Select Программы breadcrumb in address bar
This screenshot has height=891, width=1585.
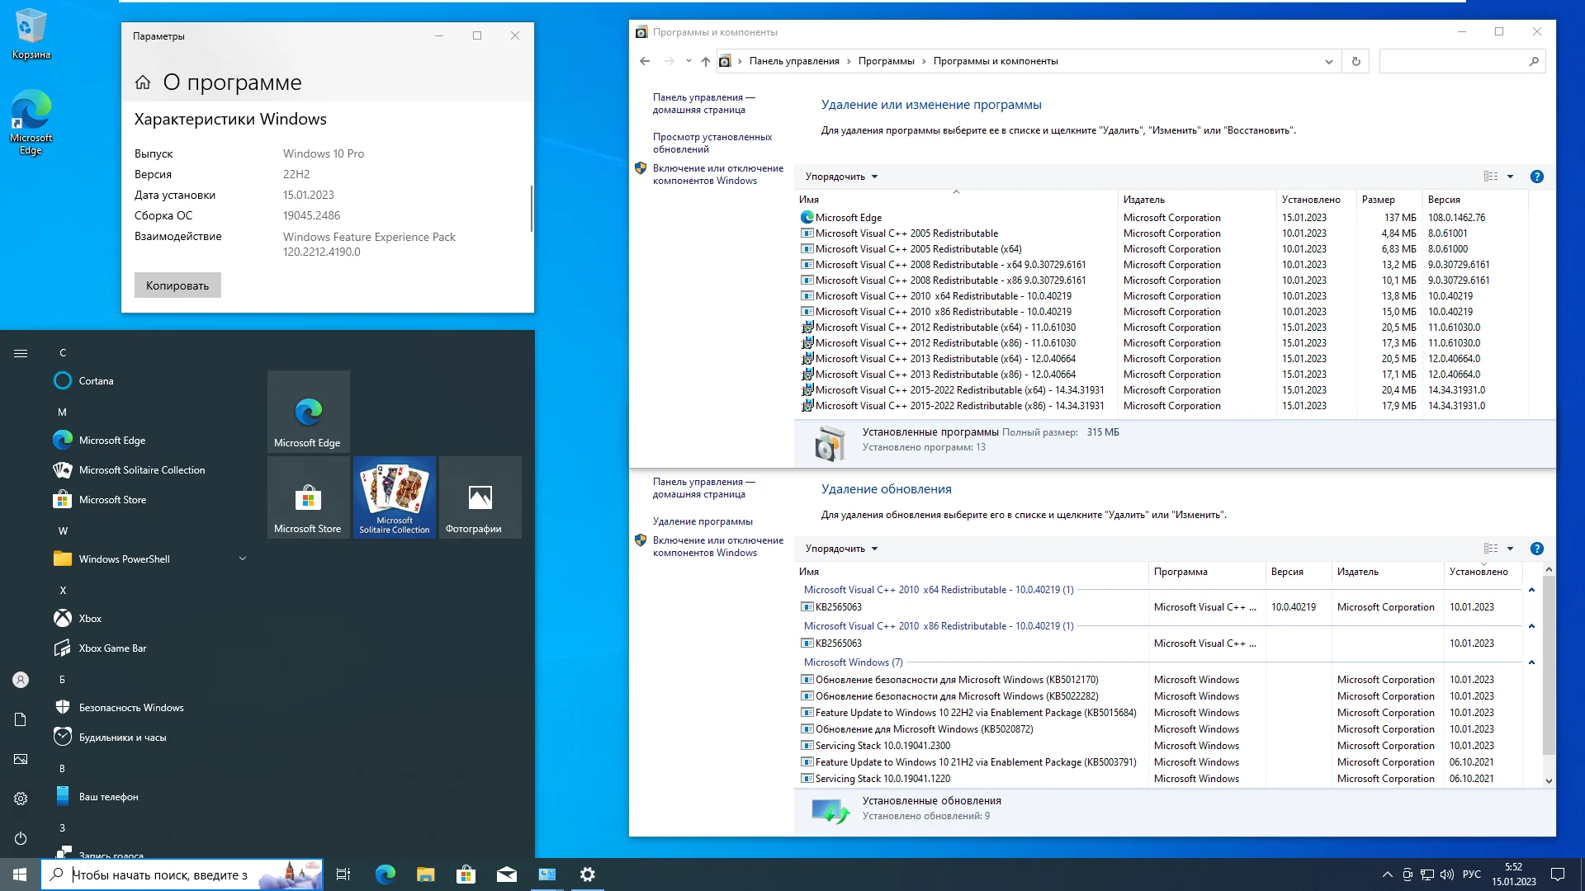tap(886, 61)
